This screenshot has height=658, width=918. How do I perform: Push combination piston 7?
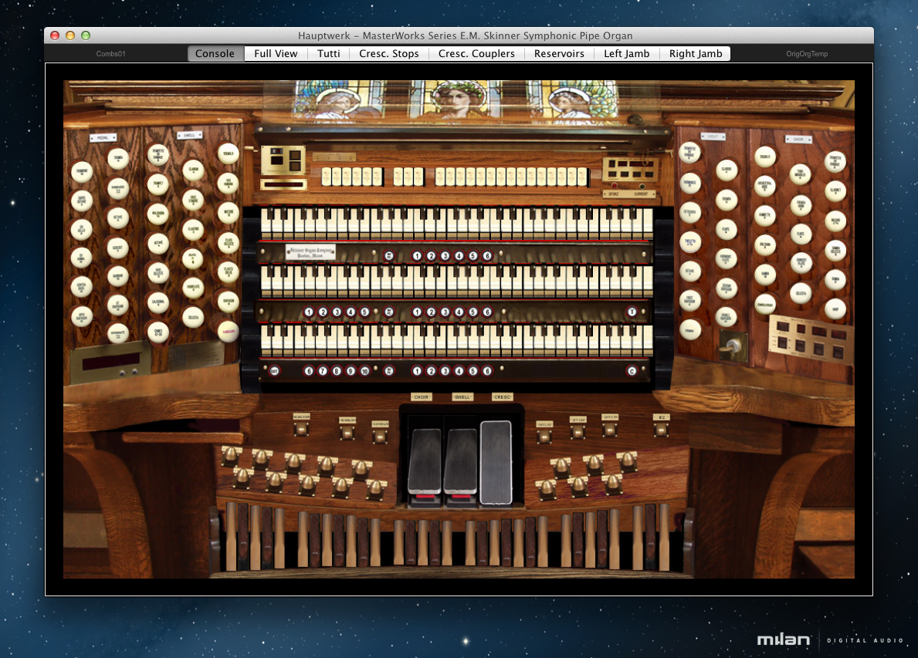[x=323, y=371]
